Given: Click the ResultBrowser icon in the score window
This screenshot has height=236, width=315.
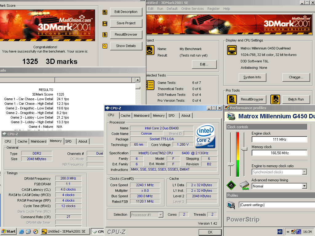Looking at the screenshot, I should coord(105,35).
